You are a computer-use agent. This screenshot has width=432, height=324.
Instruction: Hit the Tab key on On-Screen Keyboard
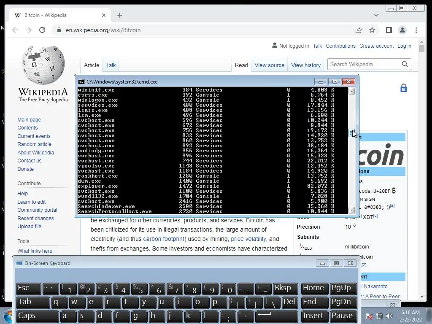(x=33, y=302)
